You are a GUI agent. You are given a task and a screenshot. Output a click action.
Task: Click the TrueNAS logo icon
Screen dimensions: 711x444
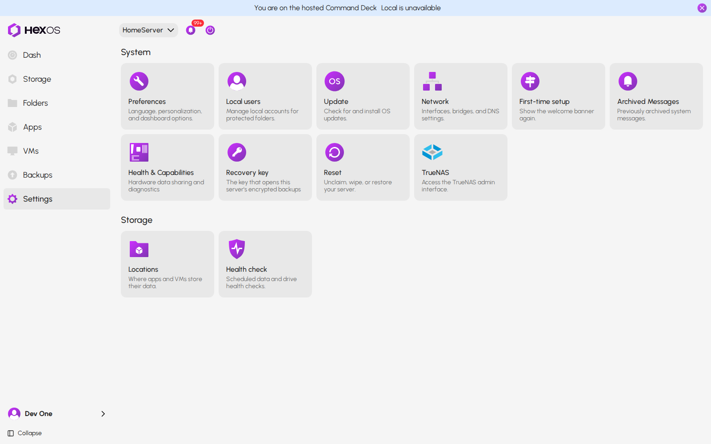[432, 152]
